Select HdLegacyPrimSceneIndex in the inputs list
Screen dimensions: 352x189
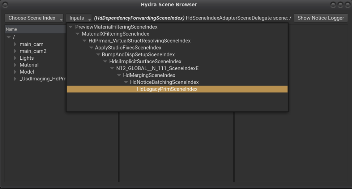tap(167, 89)
